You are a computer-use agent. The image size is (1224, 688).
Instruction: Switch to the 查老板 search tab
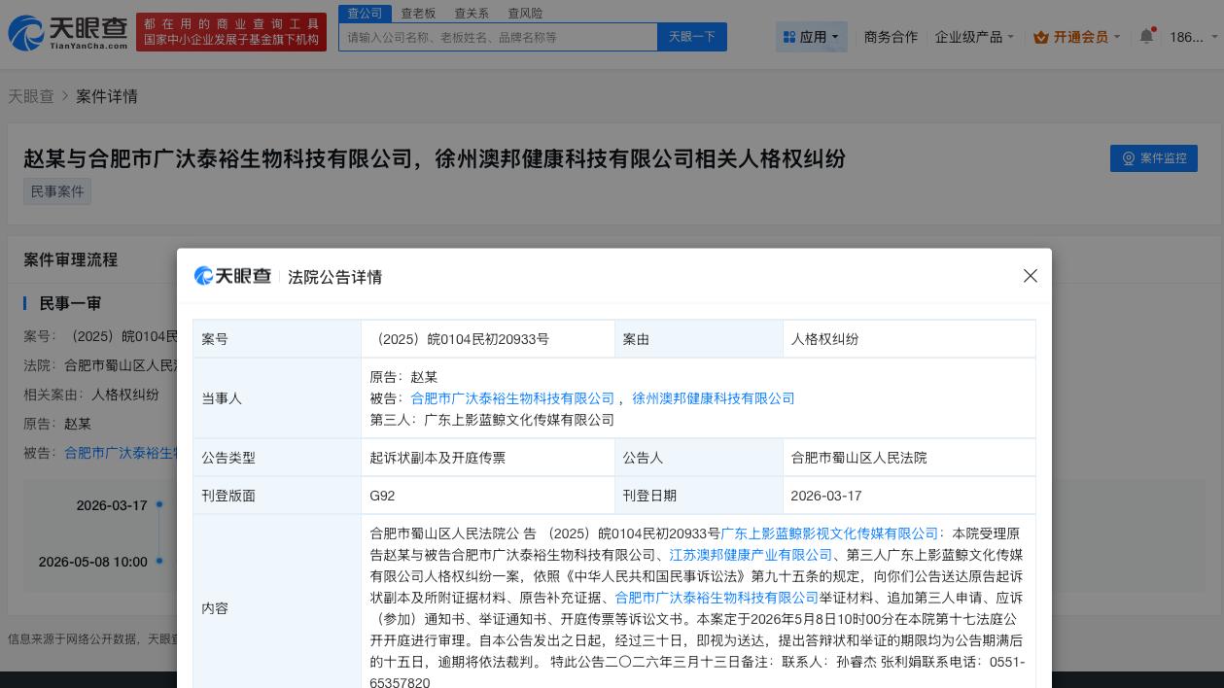click(x=417, y=13)
